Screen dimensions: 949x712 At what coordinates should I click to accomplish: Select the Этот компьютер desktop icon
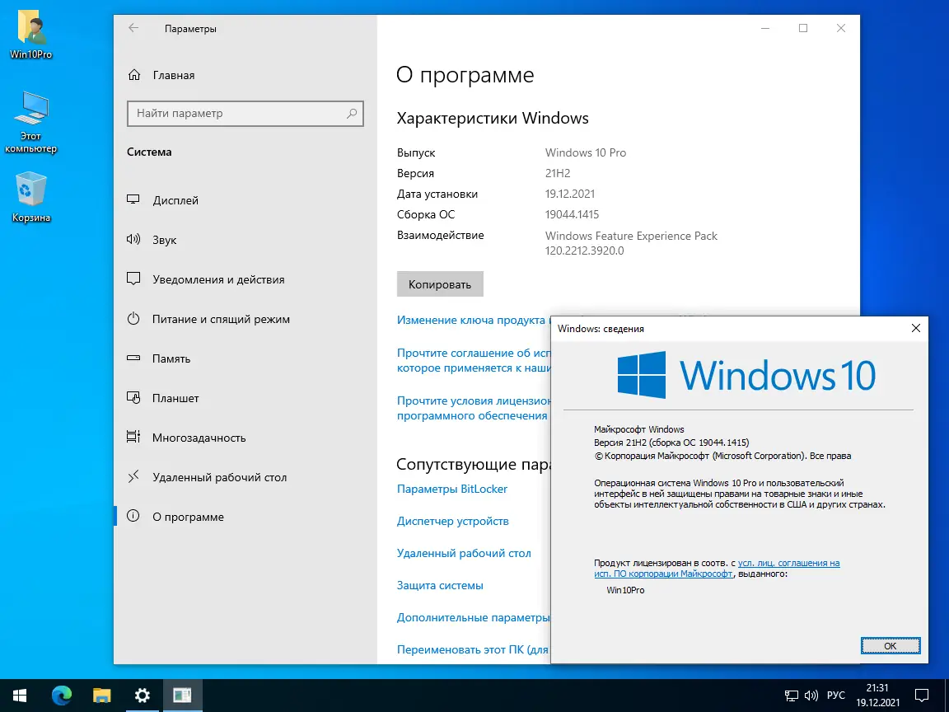(x=30, y=122)
